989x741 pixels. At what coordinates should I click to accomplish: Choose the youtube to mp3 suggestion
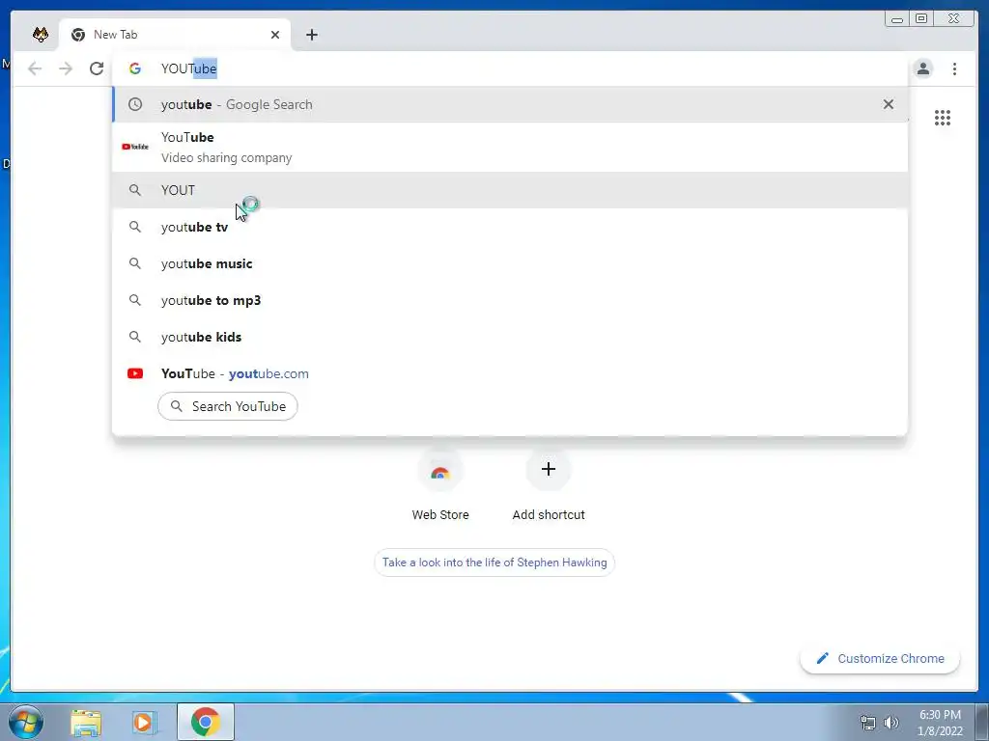(510, 300)
